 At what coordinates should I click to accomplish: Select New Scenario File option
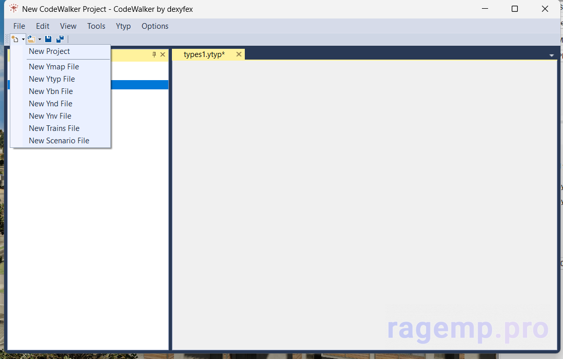(x=59, y=141)
